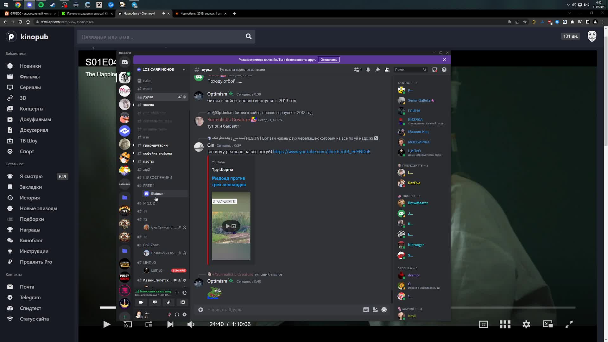Disconnect from voice channel in Discord
The height and width of the screenshot is (342, 608).
(x=185, y=293)
